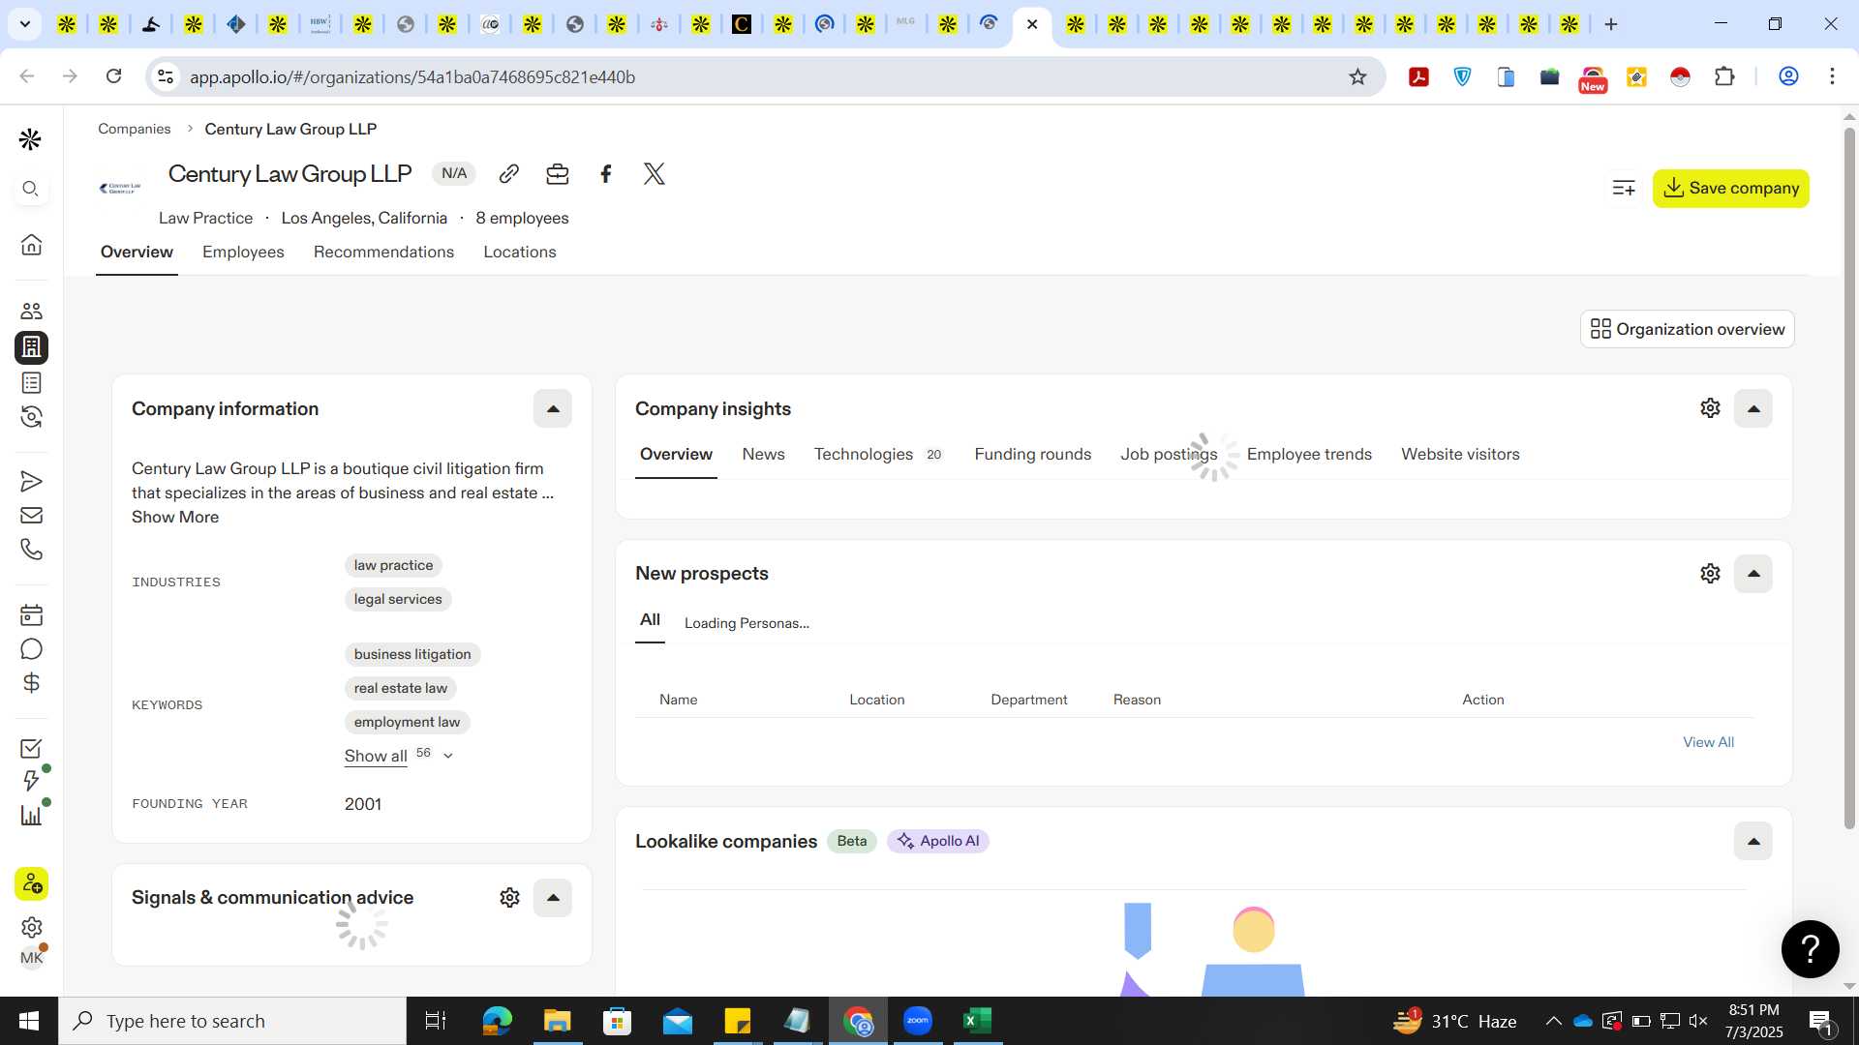This screenshot has width=1859, height=1045.
Task: Open company X (Twitter) profile icon
Action: point(655,174)
